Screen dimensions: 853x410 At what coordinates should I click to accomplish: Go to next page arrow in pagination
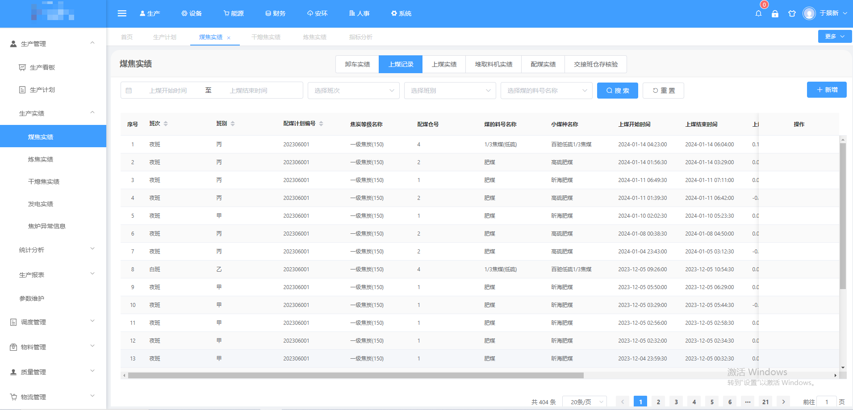(x=783, y=402)
